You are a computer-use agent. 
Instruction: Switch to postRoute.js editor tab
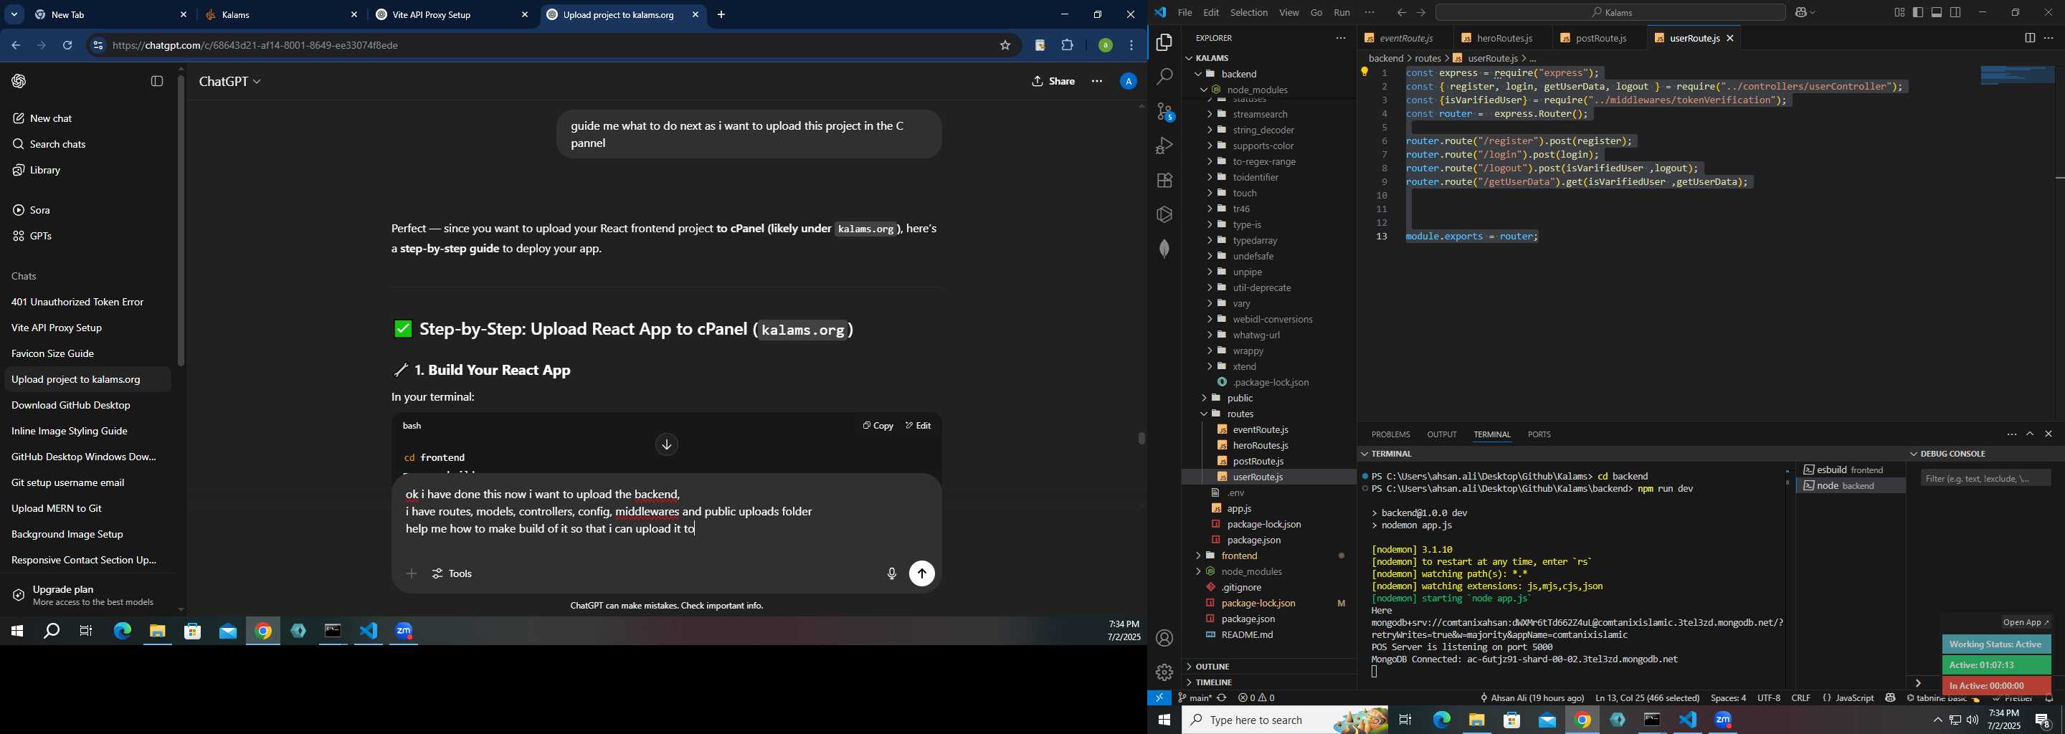(1601, 38)
